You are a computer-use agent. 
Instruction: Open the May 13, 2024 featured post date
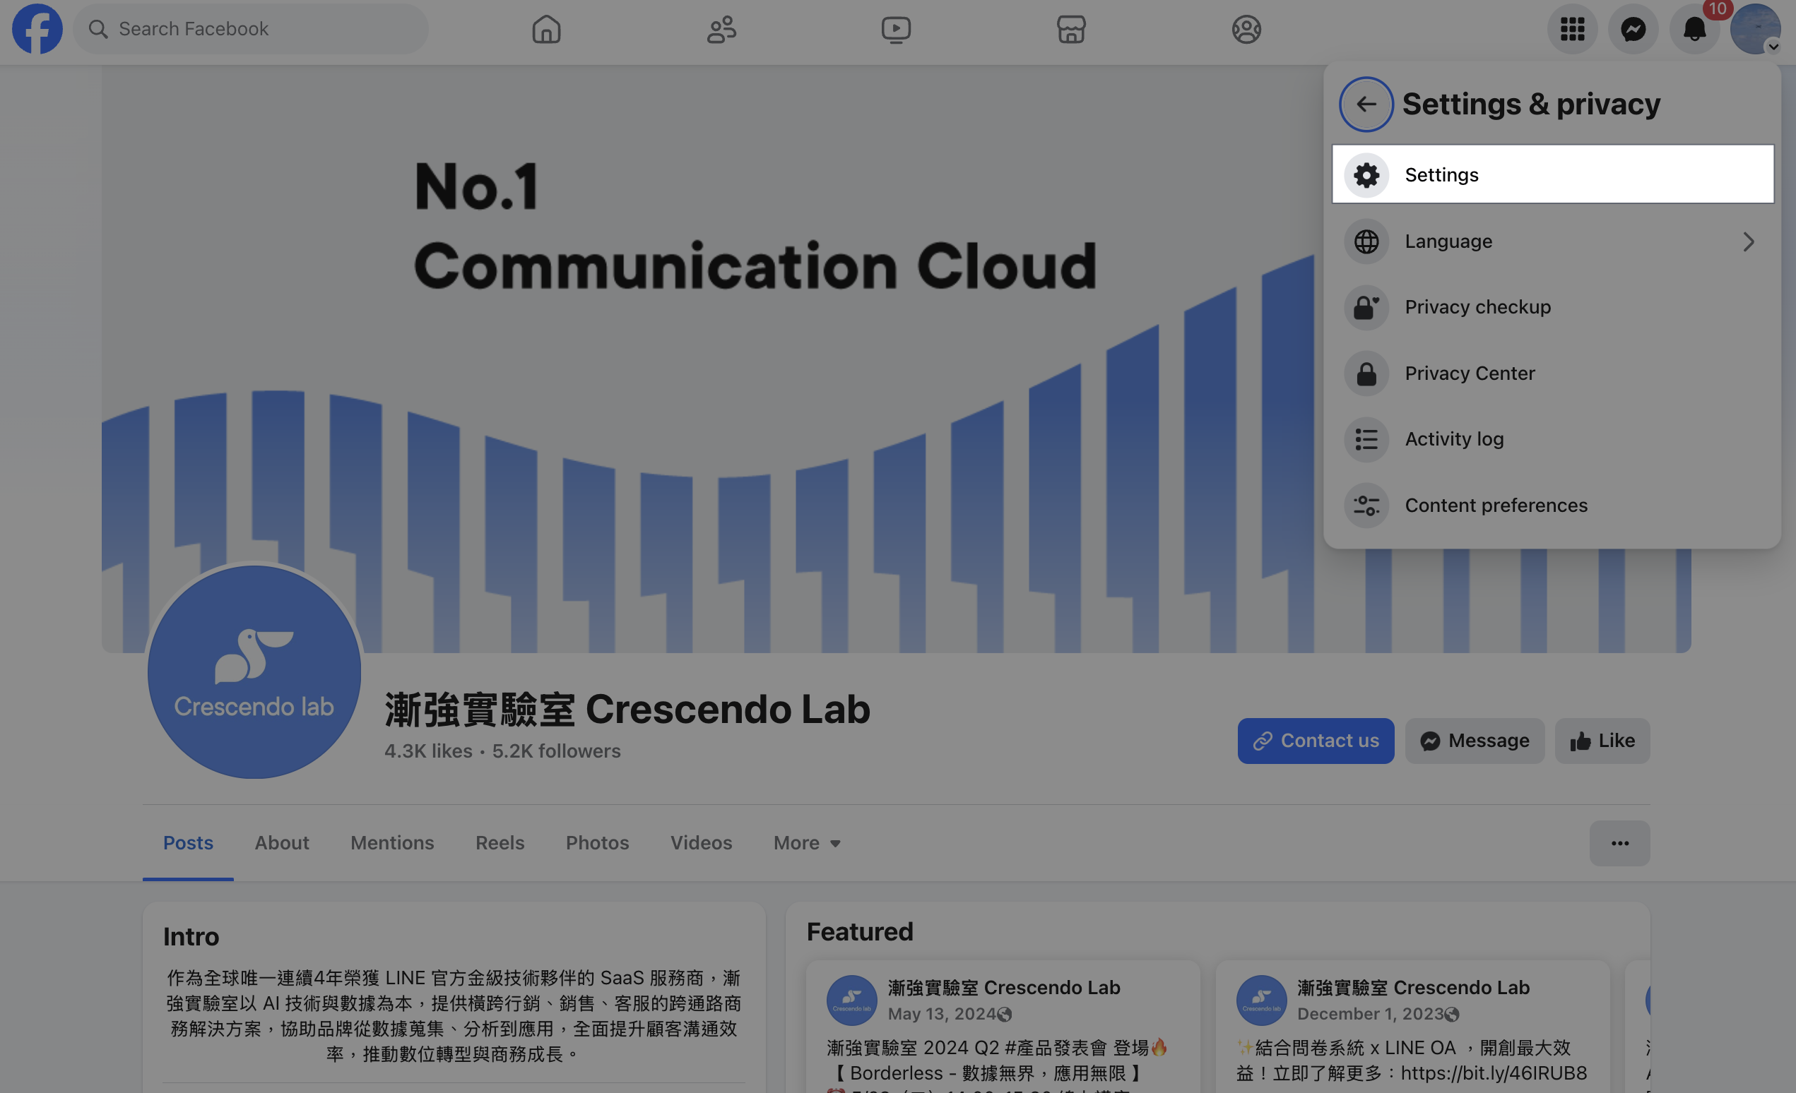(x=942, y=1014)
